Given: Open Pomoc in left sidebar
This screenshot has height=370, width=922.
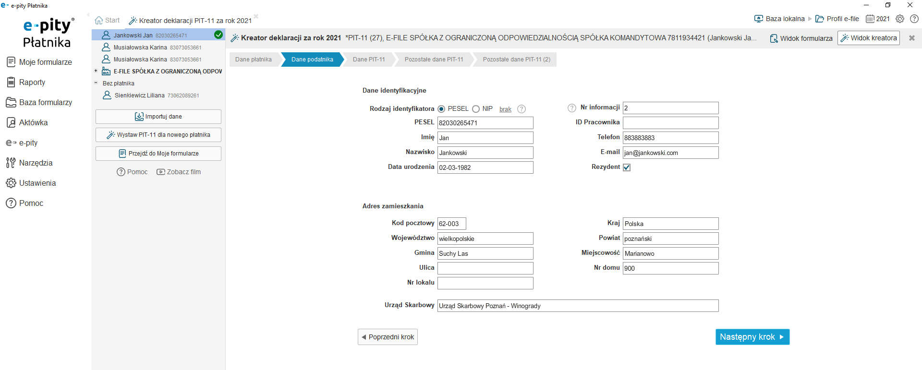Looking at the screenshot, I should click(25, 203).
